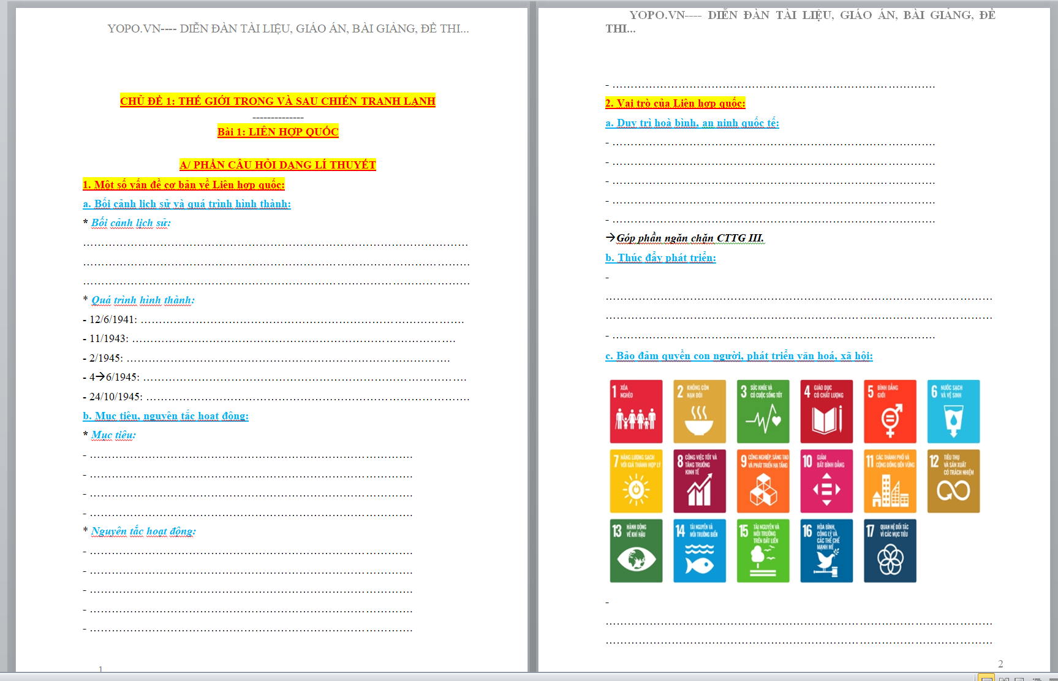Click the '- 4→6/1945:' date line

point(274,378)
